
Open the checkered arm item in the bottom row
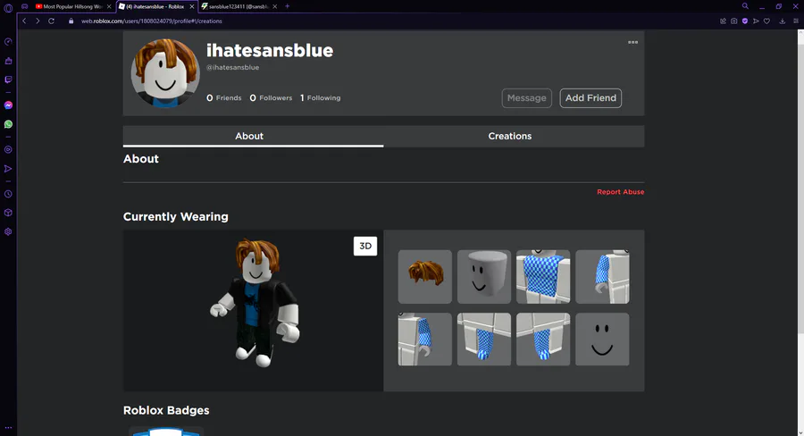(x=425, y=339)
